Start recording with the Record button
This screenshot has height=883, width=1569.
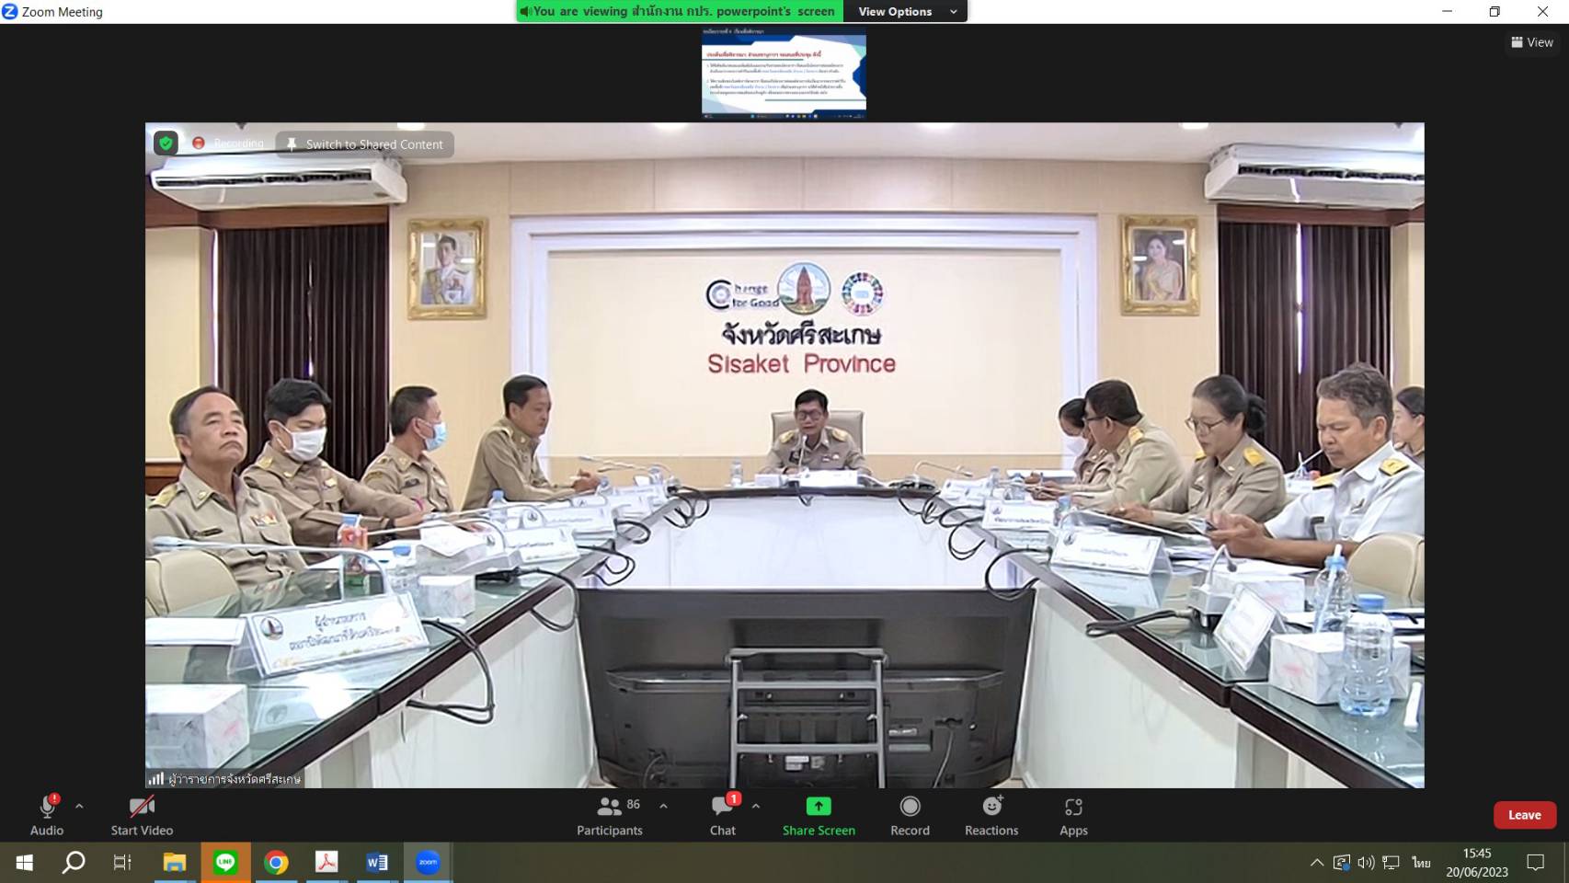(x=910, y=815)
